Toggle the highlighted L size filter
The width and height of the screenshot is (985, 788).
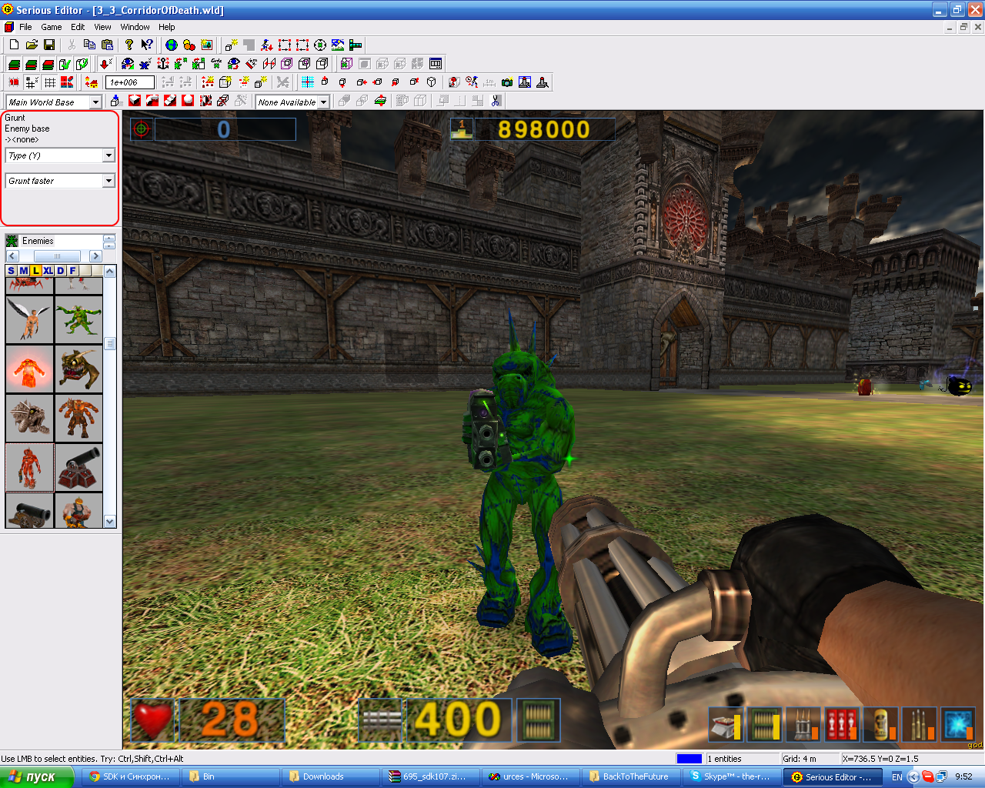coord(35,270)
